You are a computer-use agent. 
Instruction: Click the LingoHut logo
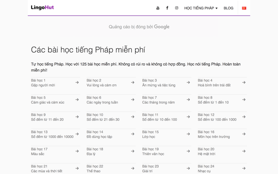[x=42, y=7]
